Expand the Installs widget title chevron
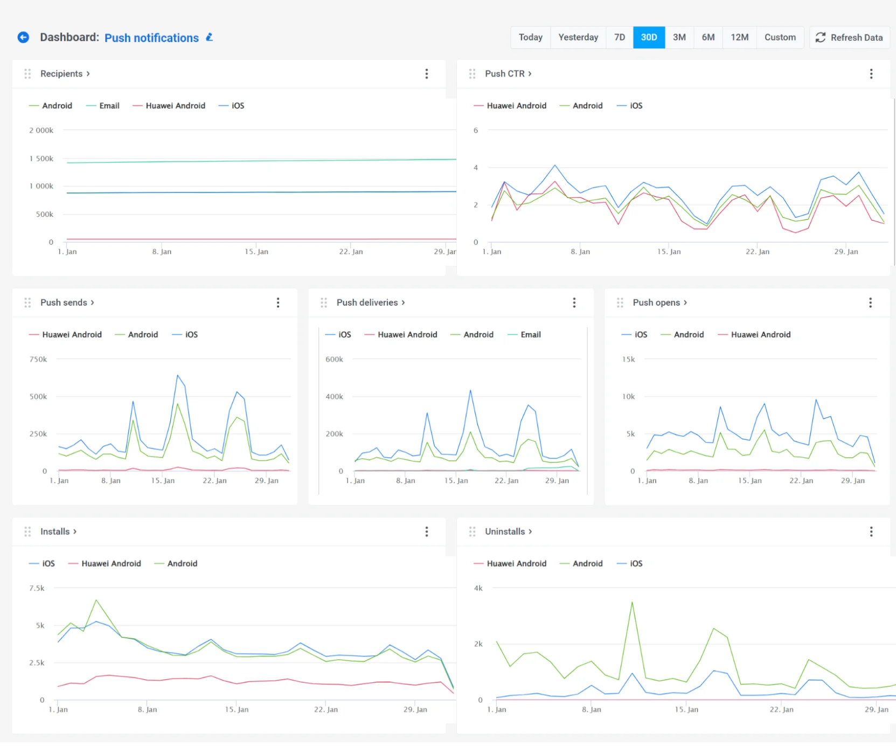 (x=75, y=531)
